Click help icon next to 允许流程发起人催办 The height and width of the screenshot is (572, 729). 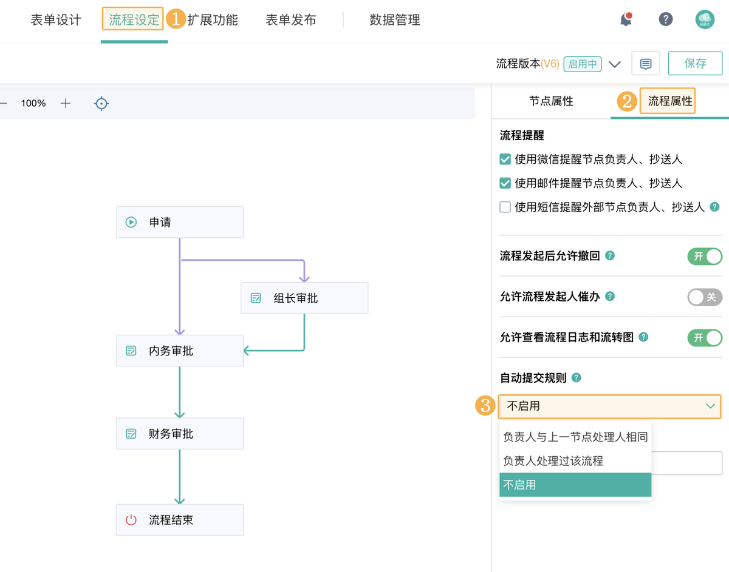click(610, 297)
